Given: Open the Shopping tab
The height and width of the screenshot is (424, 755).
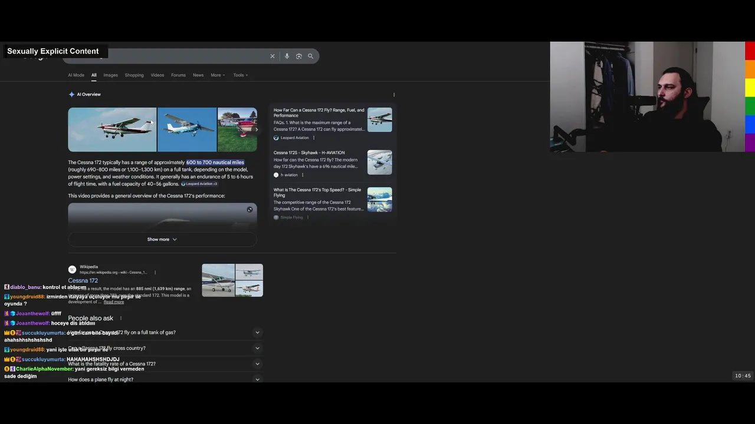Looking at the screenshot, I should (134, 75).
